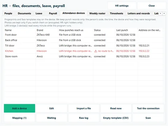Screen dimensions: 168x126
Task: Switch to the Timesheets tab
Action: [117, 13]
